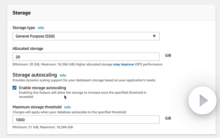Click the "Storage type" field label
Viewport: 220px width, 138px height.
coord(24,28)
